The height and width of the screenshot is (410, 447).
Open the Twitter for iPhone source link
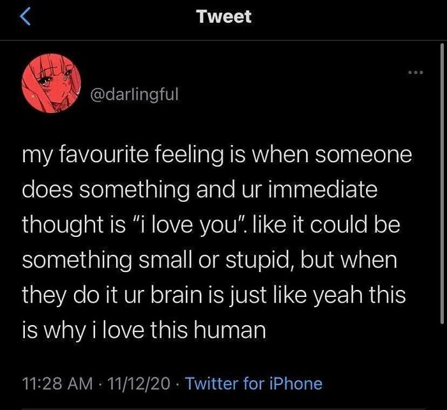pyautogui.click(x=254, y=383)
